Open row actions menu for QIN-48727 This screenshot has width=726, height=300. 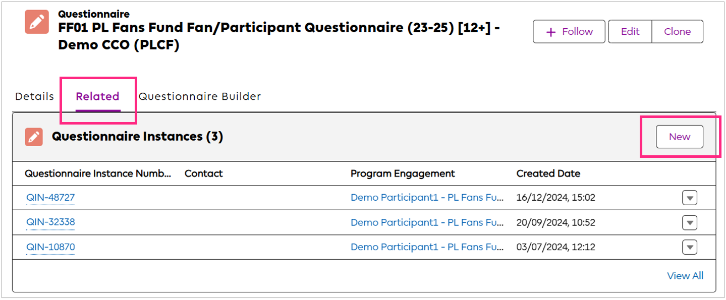click(689, 197)
